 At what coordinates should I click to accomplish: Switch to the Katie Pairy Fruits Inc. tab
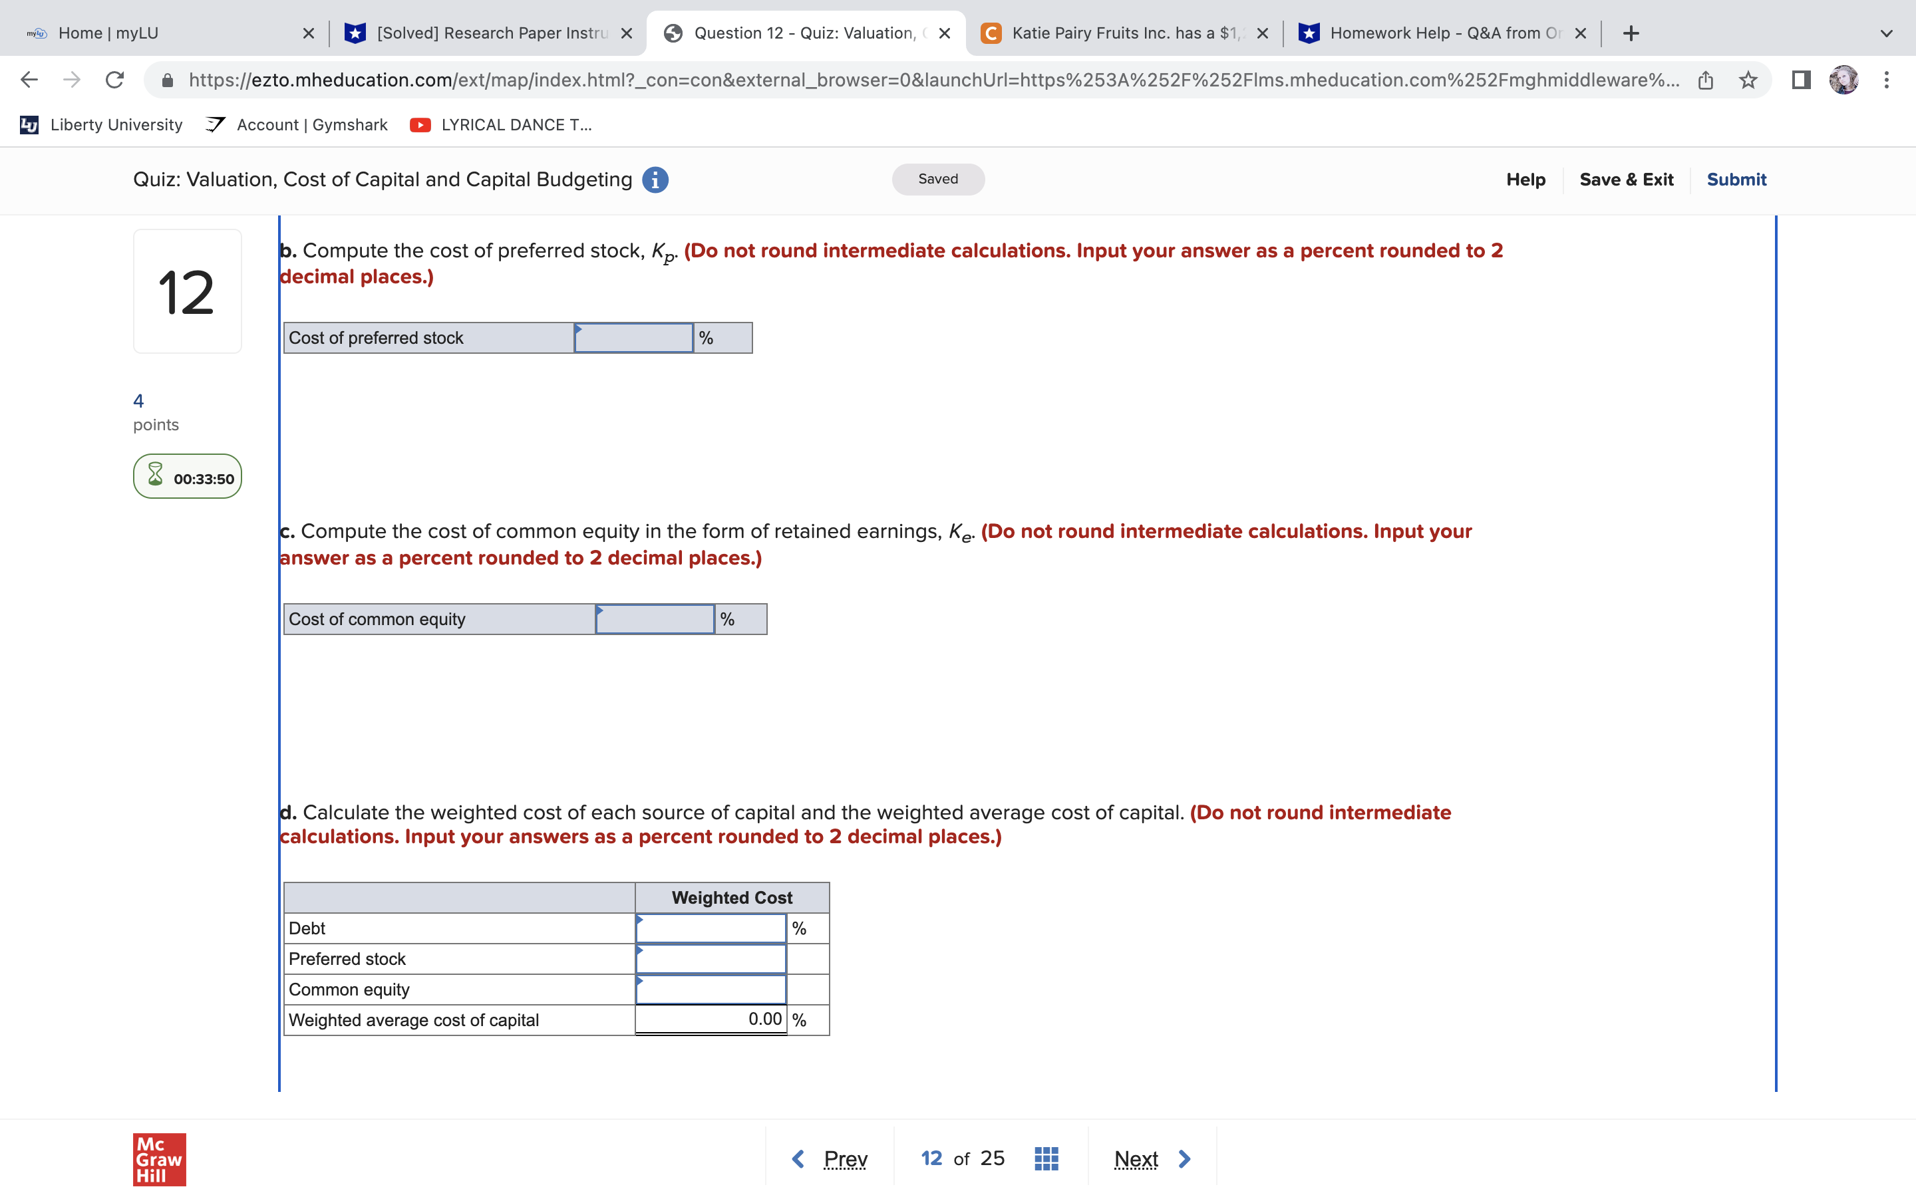coord(1116,33)
